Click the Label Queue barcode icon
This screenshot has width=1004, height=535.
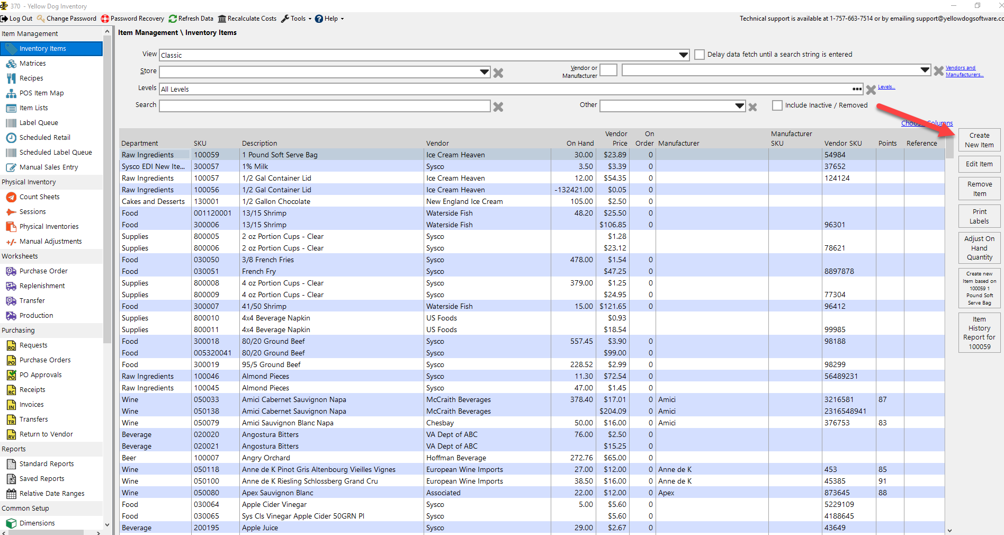tap(11, 123)
